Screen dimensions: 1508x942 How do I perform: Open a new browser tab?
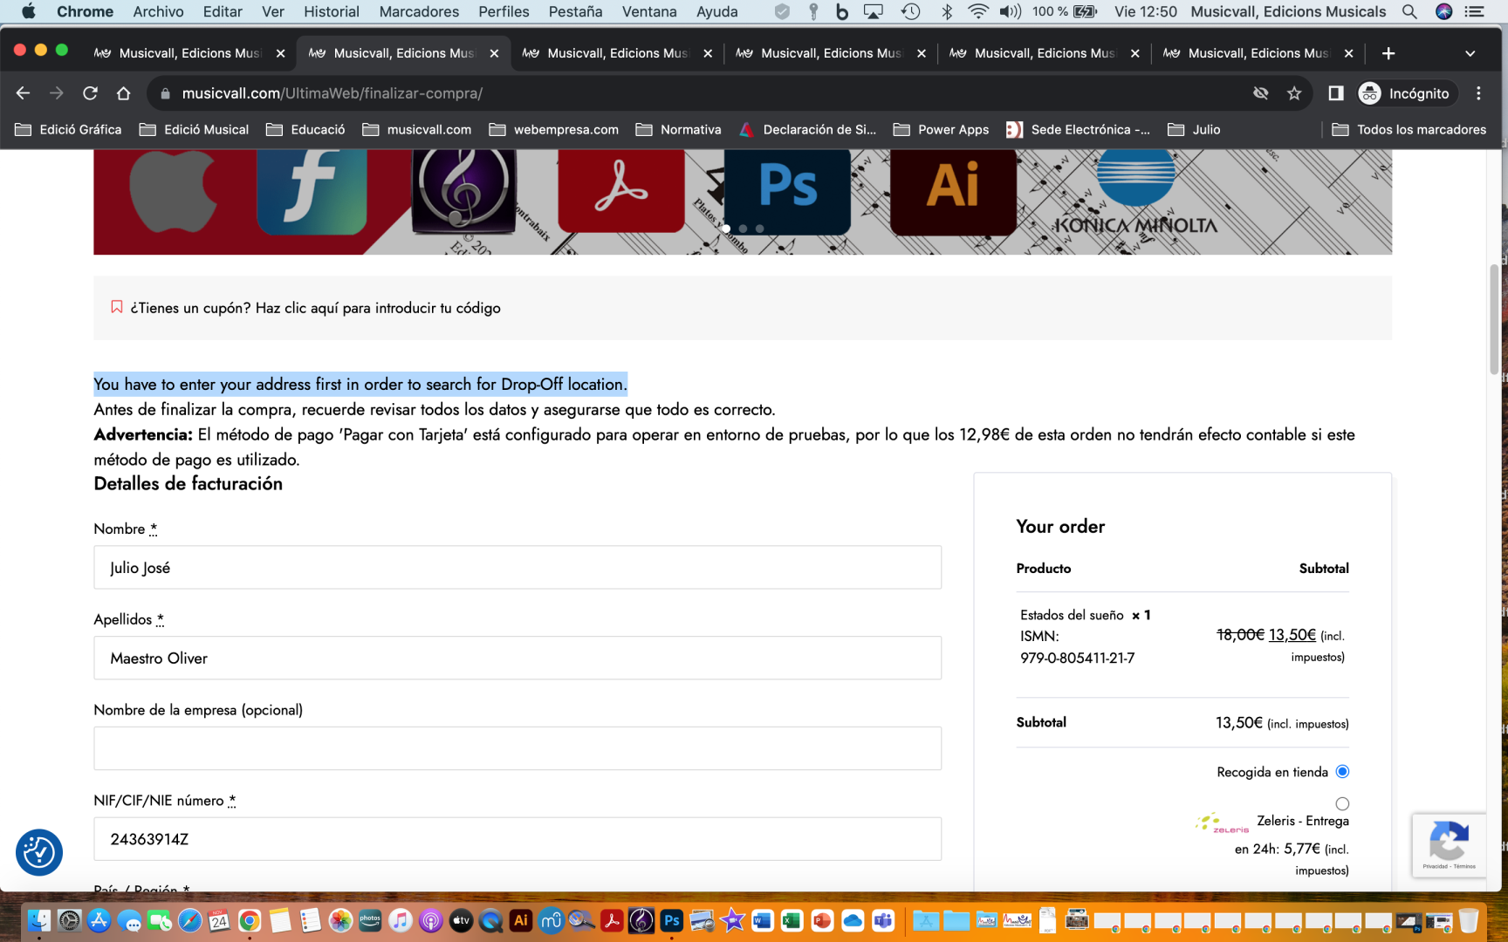click(1388, 53)
